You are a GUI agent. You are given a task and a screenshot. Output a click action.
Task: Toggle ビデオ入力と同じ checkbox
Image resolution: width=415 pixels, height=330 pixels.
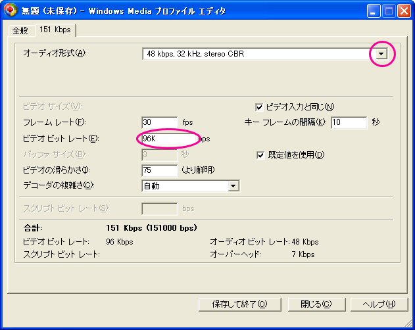click(x=259, y=107)
